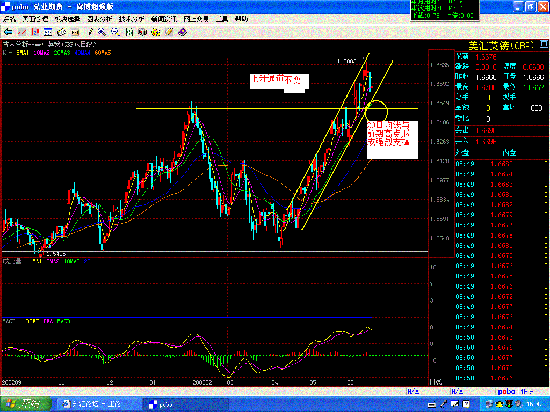The width and height of the screenshot is (550, 412).
Task: Click the language bar help question icon
Action: click(466, 404)
